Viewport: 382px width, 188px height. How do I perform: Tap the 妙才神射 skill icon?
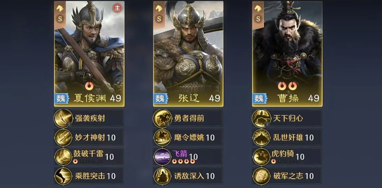[x=63, y=137]
